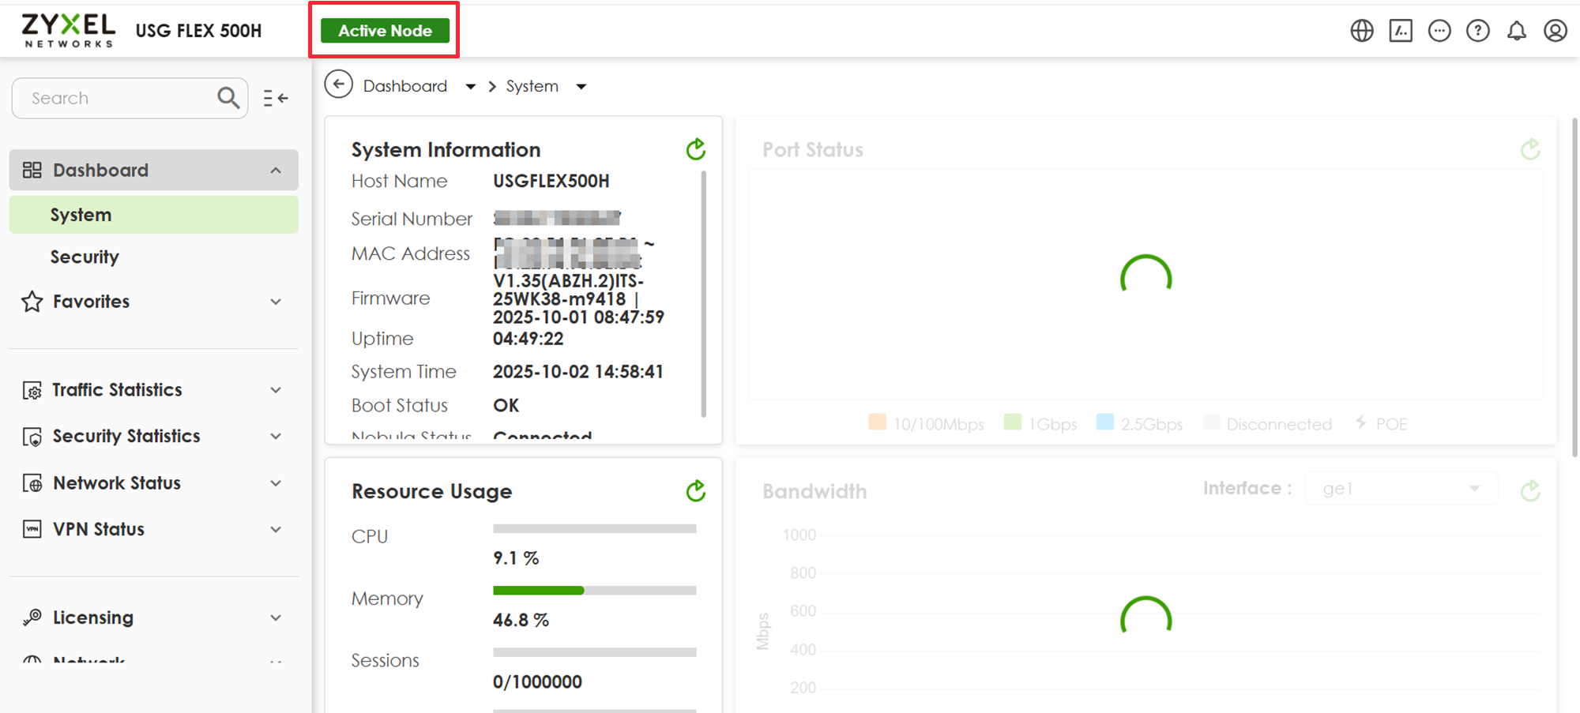Select System in the sidebar
Viewport: 1580px width, 713px height.
pos(154,215)
